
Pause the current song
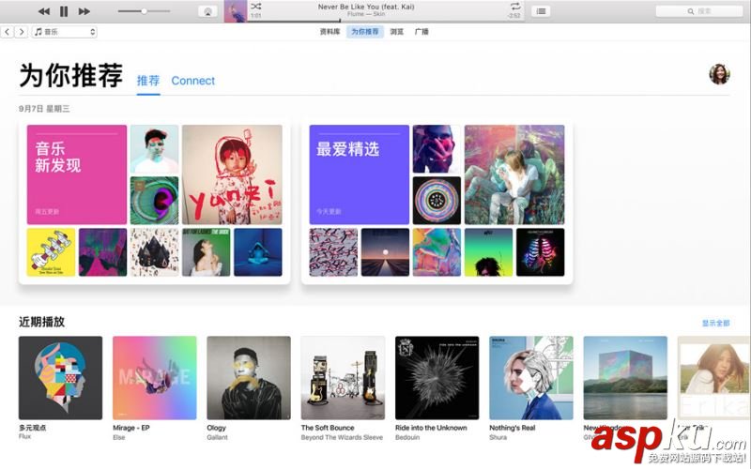(x=64, y=11)
